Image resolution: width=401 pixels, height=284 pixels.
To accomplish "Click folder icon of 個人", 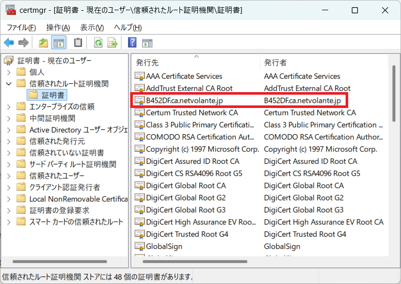I will 21,72.
